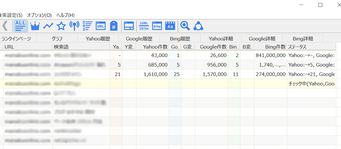Switch to the Google詳細 tab
Viewport: 341px width, 149px height.
[x=262, y=39]
